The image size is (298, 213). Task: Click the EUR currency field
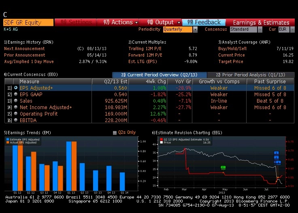point(284,30)
